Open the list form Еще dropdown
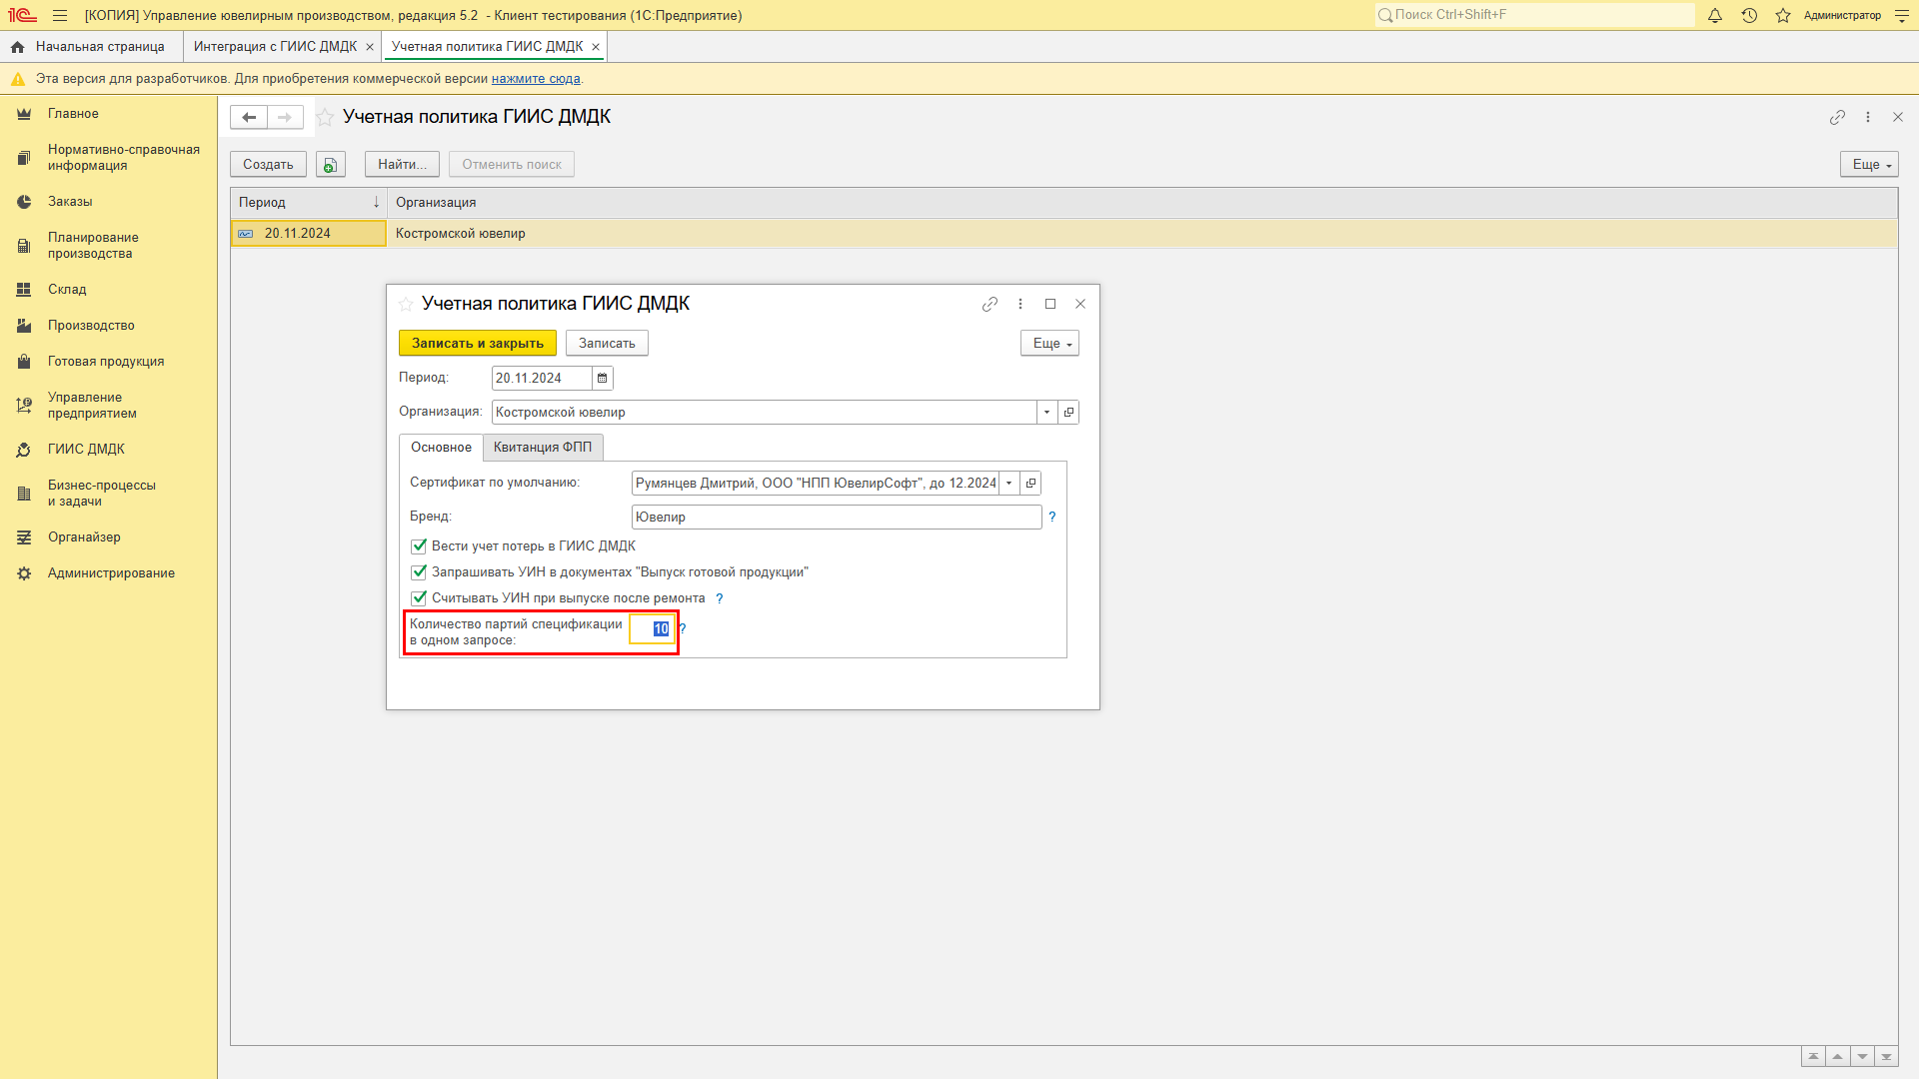 (1869, 165)
